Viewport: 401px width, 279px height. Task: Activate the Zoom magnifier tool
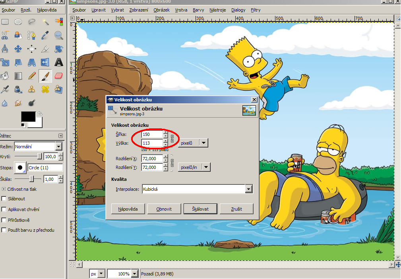[x=59, y=35]
